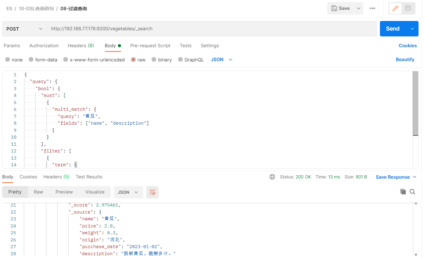The height and width of the screenshot is (258, 425).
Task: Click the Beautify link
Action: [x=405, y=60]
